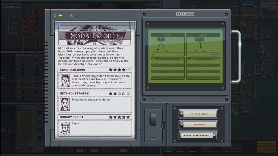Click the dim LED beside warning triangle
The height and width of the screenshot is (156, 278).
click(77, 16)
